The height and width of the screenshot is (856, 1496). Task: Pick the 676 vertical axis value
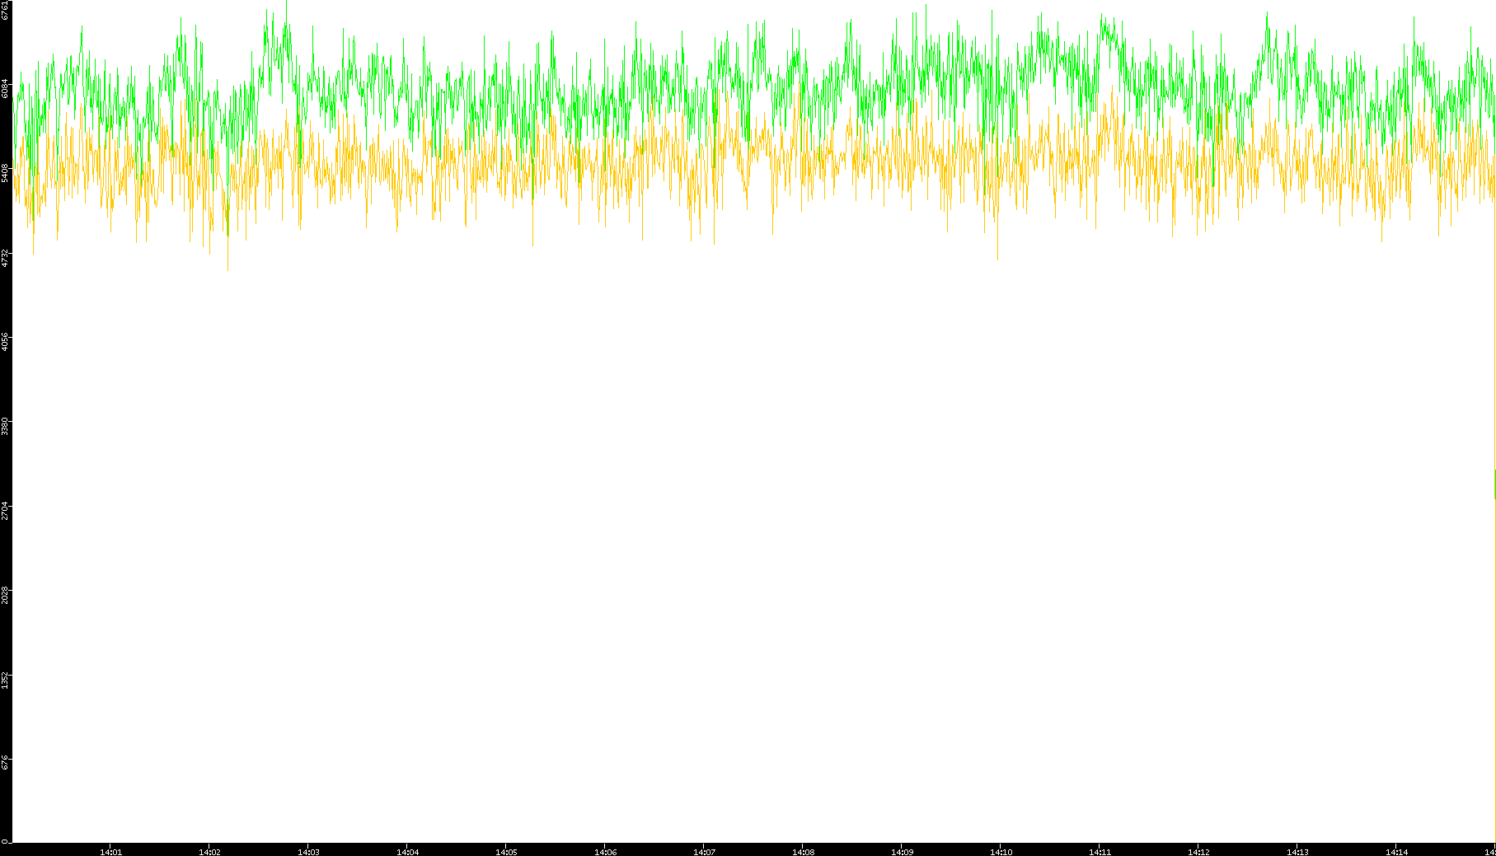(5, 762)
